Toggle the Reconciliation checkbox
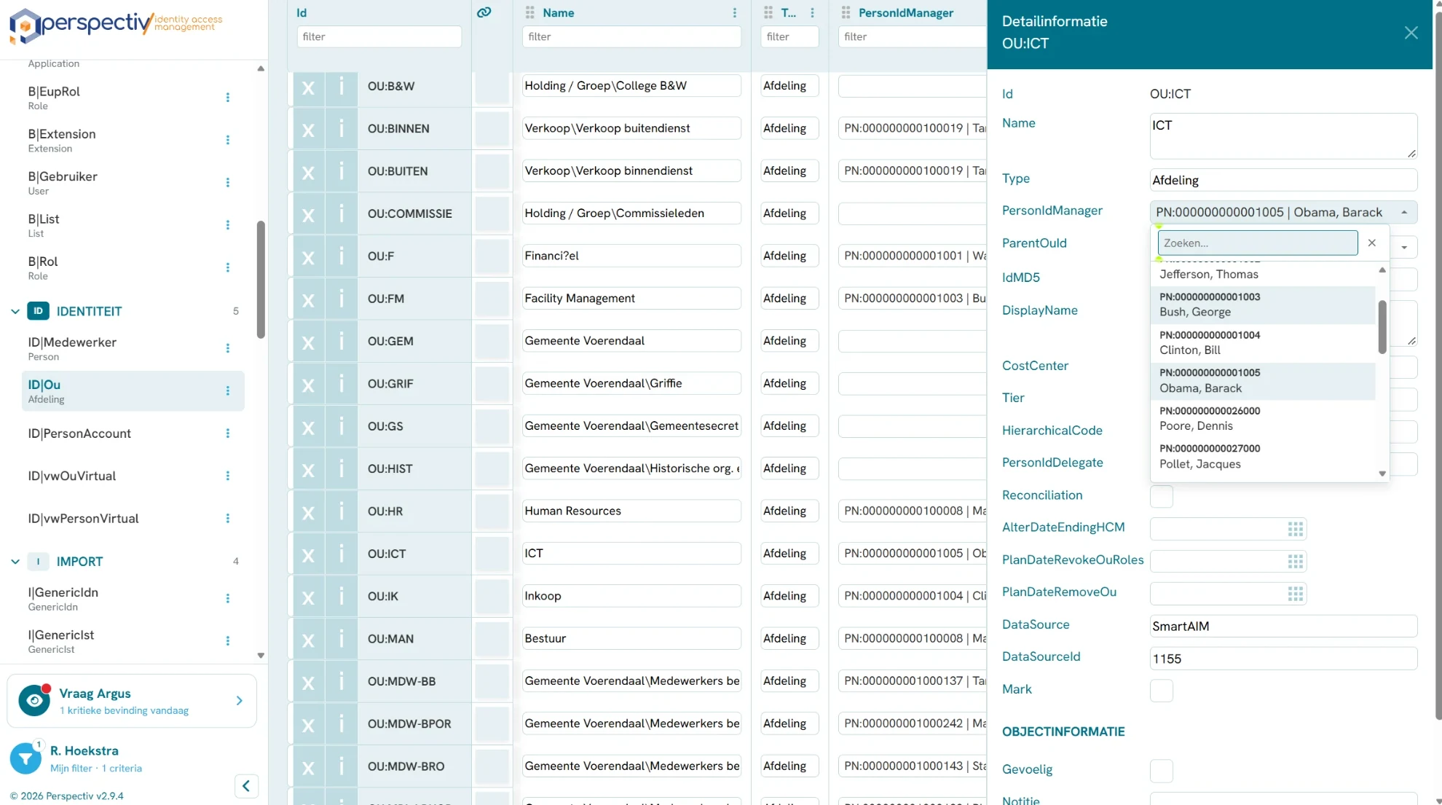The image size is (1442, 805). tap(1162, 496)
